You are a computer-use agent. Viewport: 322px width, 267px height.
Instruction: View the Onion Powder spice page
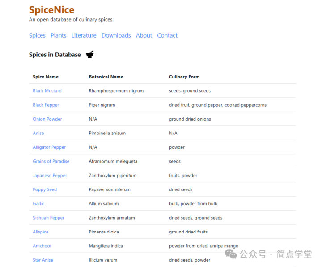[47, 119]
